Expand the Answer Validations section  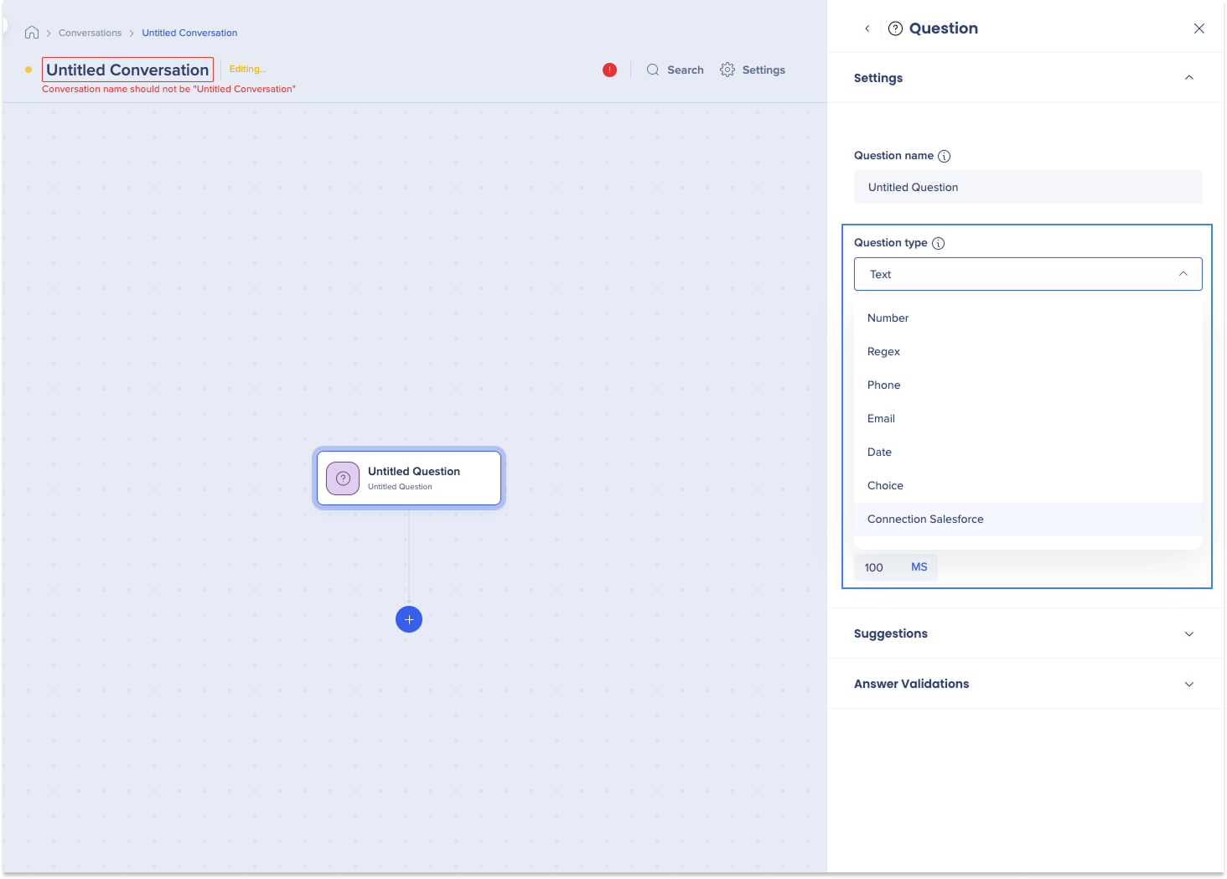(1188, 685)
